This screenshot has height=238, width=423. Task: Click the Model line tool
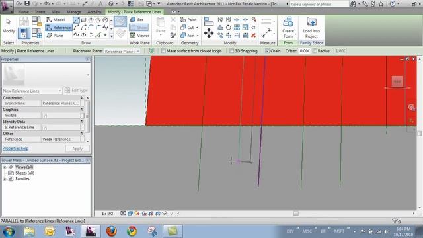point(56,19)
